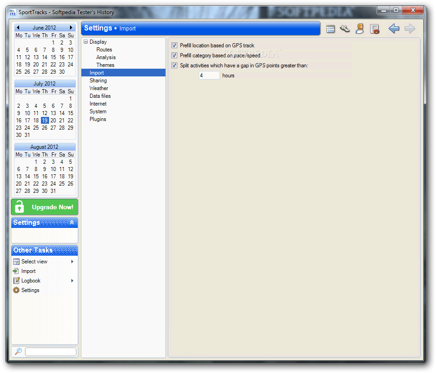Select August 15 in the calendar
436x373 pixels.
[x=36, y=176]
